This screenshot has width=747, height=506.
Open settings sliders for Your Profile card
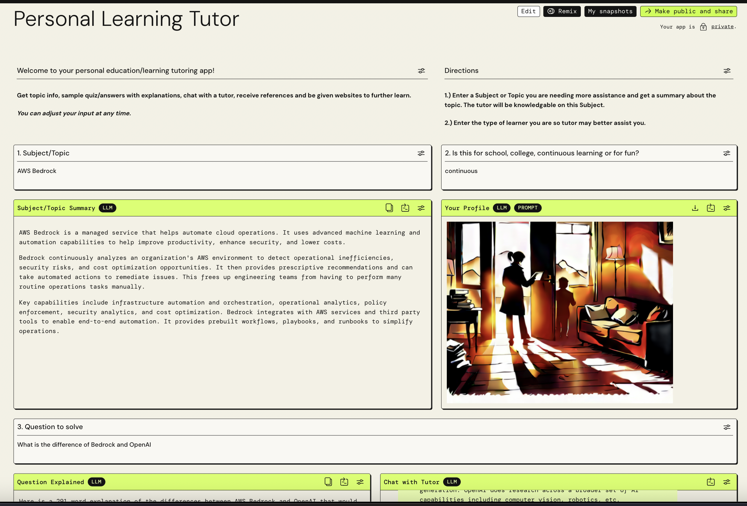coord(727,208)
